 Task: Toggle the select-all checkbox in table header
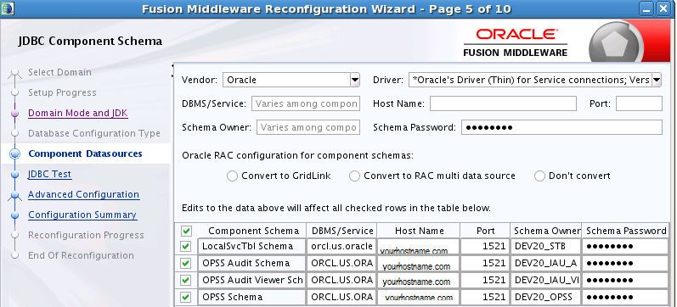pyautogui.click(x=186, y=232)
